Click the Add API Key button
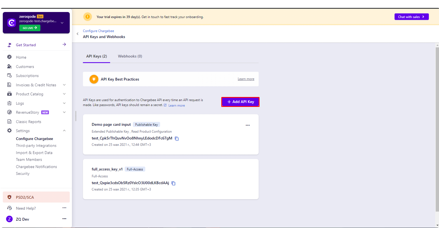This screenshot has width=439, height=228. tap(240, 102)
